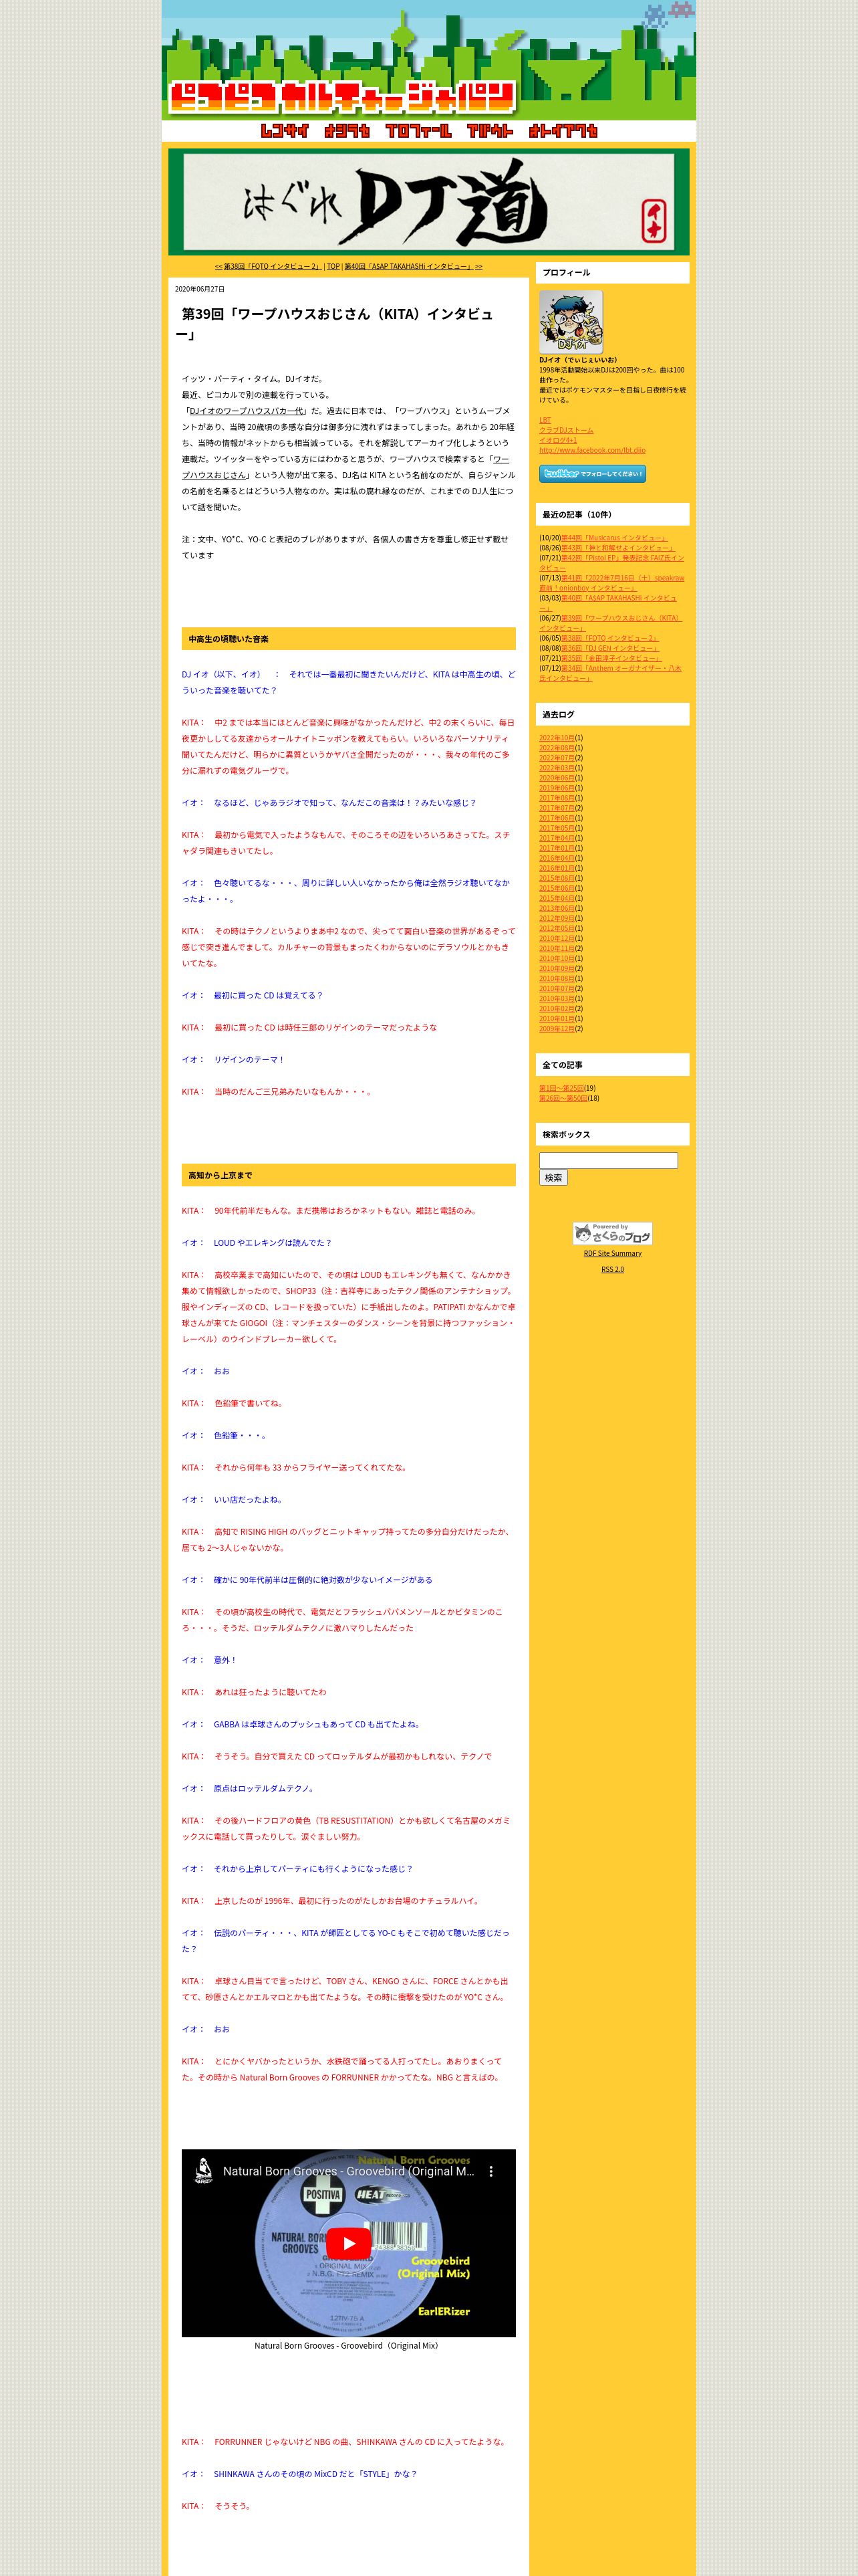Open recent article 第41回 onionboy インタビュー
The height and width of the screenshot is (2576, 858).
611,583
